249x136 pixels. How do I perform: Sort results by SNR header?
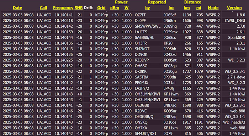(x=79, y=7)
